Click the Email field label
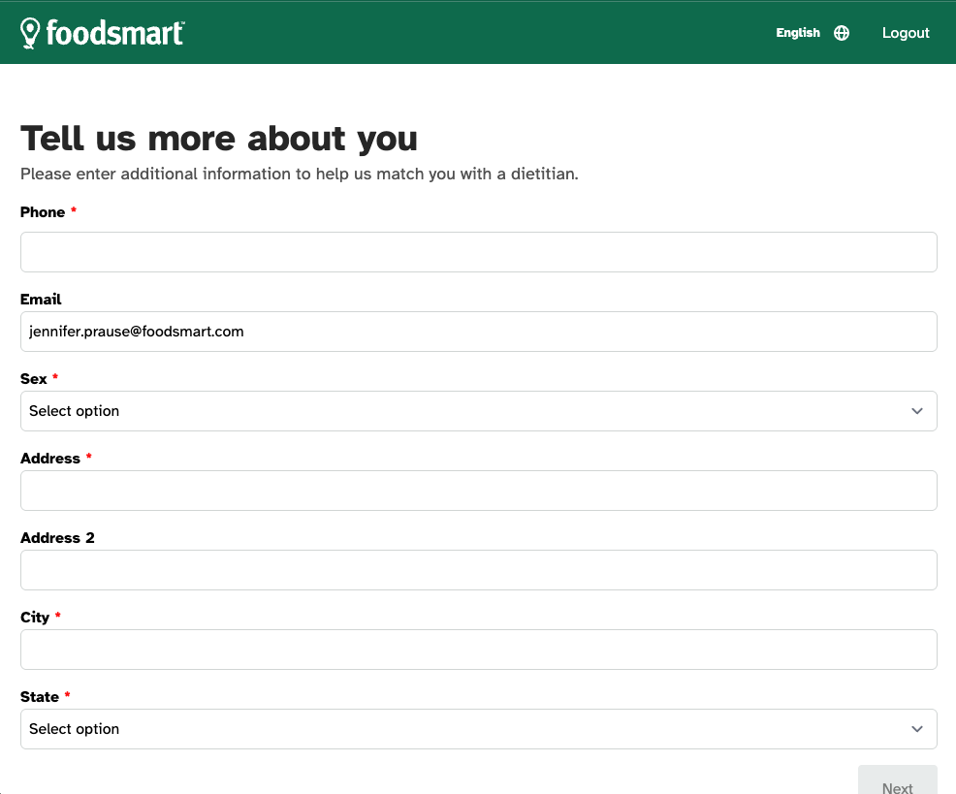Viewport: 956px width, 794px height. pos(41,300)
